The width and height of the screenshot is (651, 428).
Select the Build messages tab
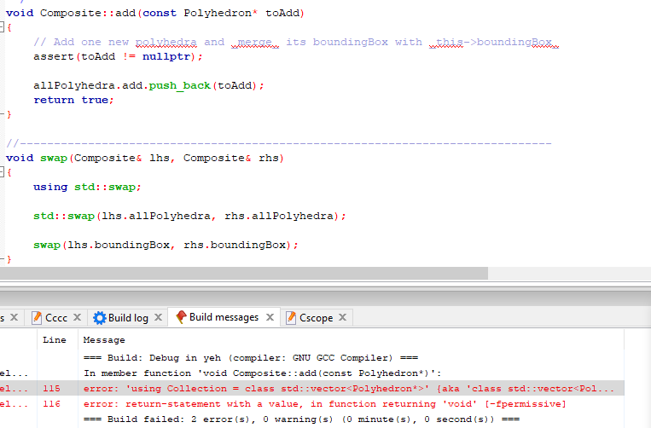[224, 317]
